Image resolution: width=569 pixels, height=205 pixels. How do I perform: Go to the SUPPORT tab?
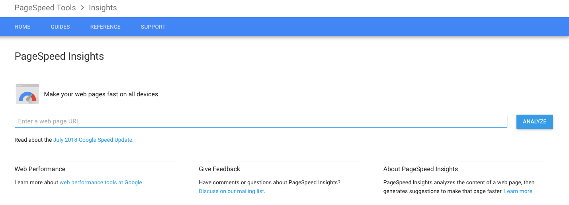point(153,27)
